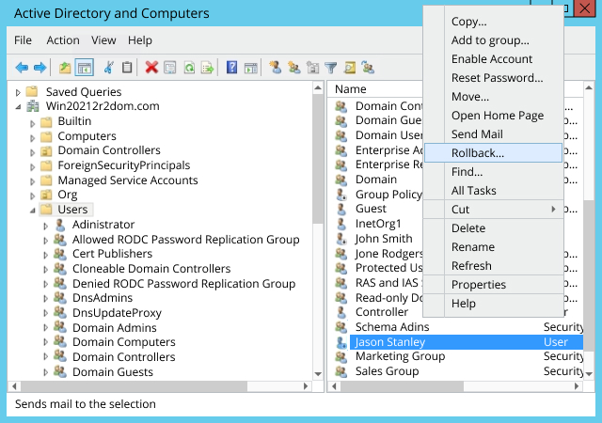Viewport: 602px width, 423px height.
Task: Open the Action menu
Action: coord(63,40)
